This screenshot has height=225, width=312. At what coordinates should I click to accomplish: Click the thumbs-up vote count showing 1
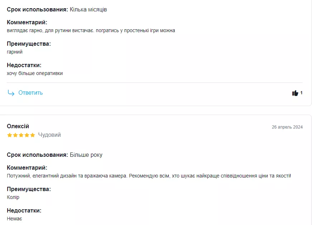tap(301, 93)
